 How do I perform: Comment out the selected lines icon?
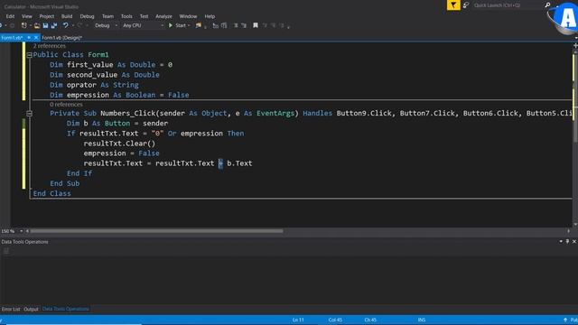(236, 25)
